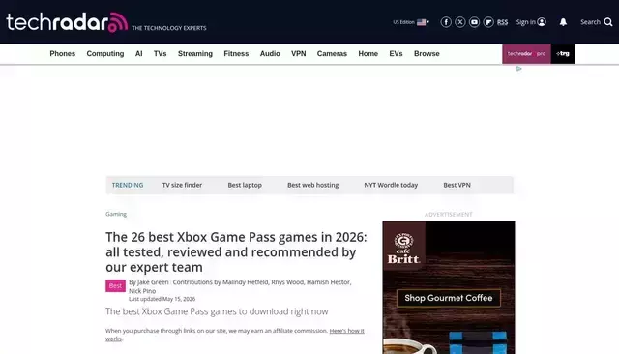Open the Gaming breadcrumb link
619x354 pixels.
(116, 214)
